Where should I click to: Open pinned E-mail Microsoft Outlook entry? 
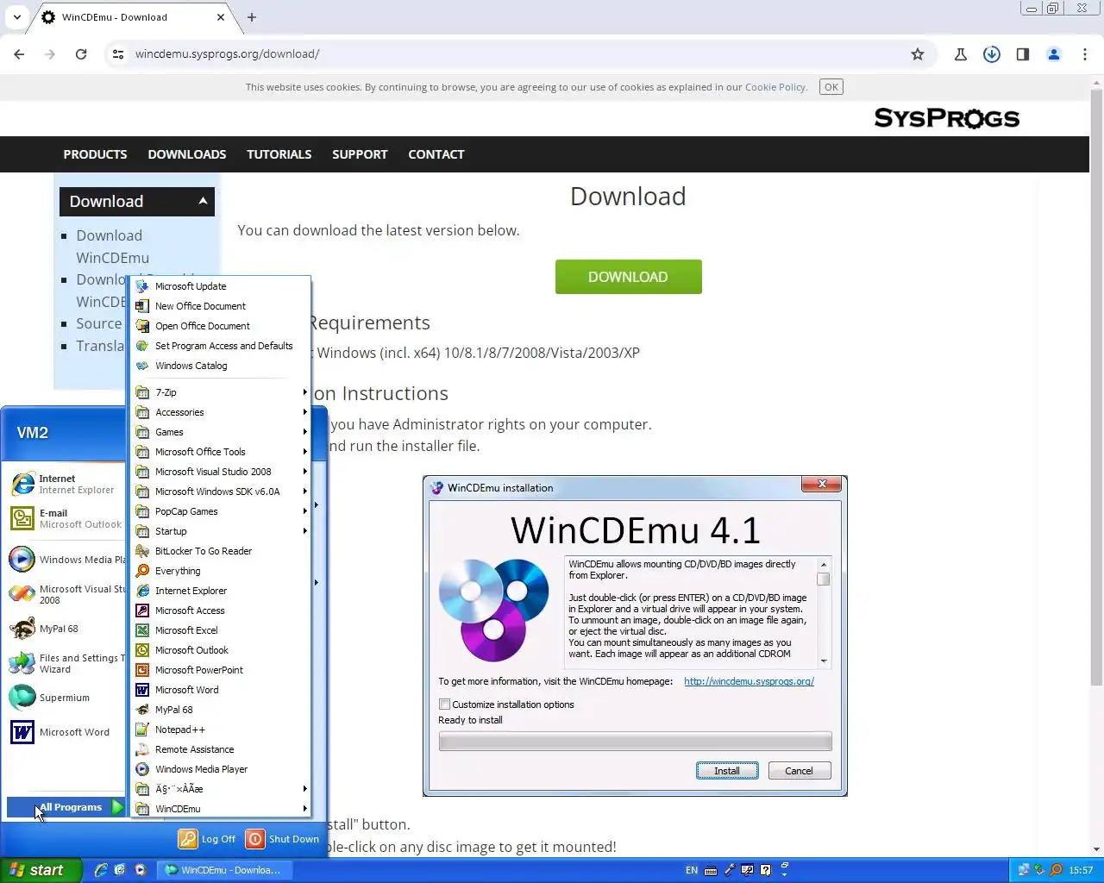[x=66, y=518]
